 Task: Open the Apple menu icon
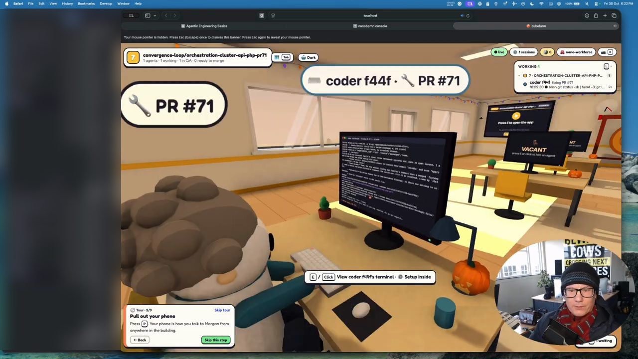pyautogui.click(x=6, y=3)
